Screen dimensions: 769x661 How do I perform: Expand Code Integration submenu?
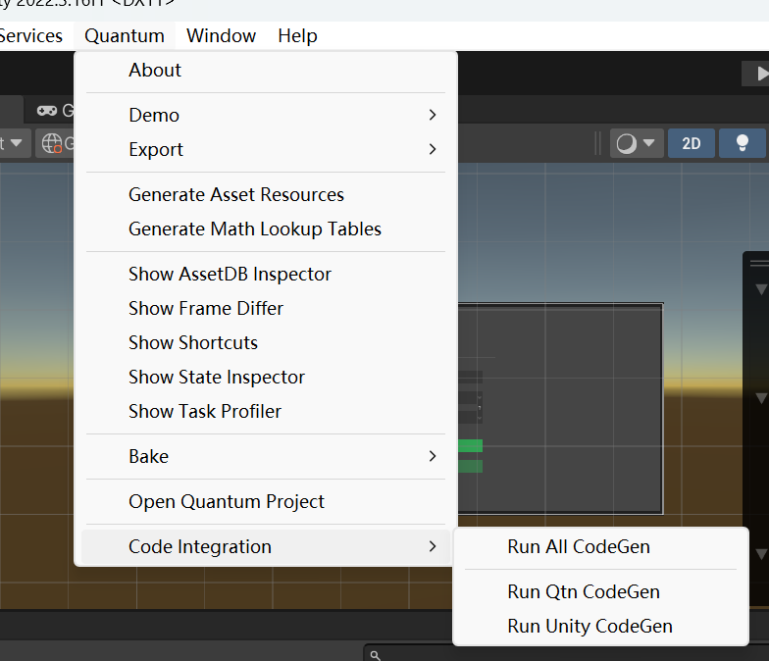265,547
